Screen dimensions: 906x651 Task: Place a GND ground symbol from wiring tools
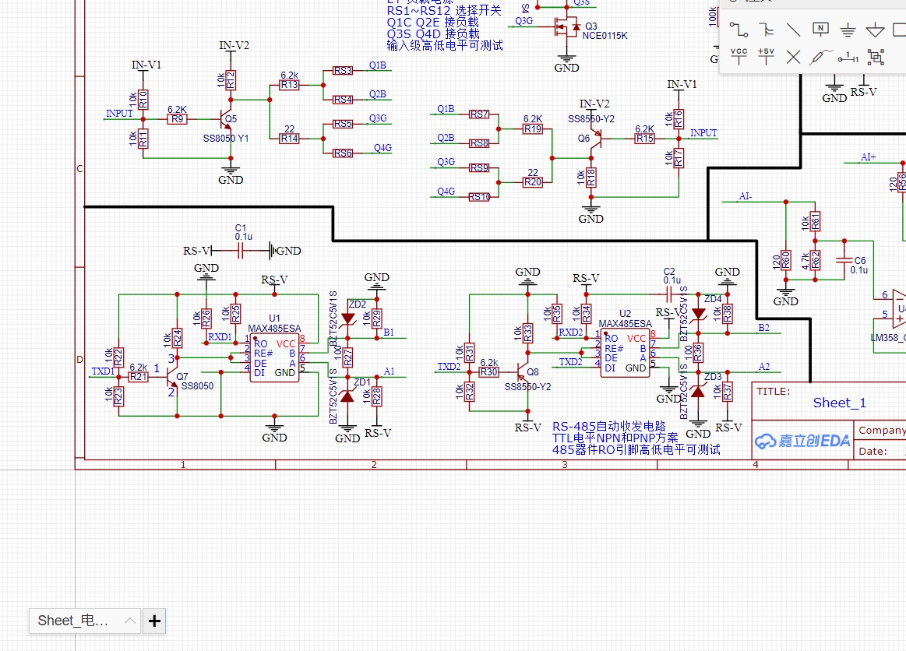tap(848, 30)
